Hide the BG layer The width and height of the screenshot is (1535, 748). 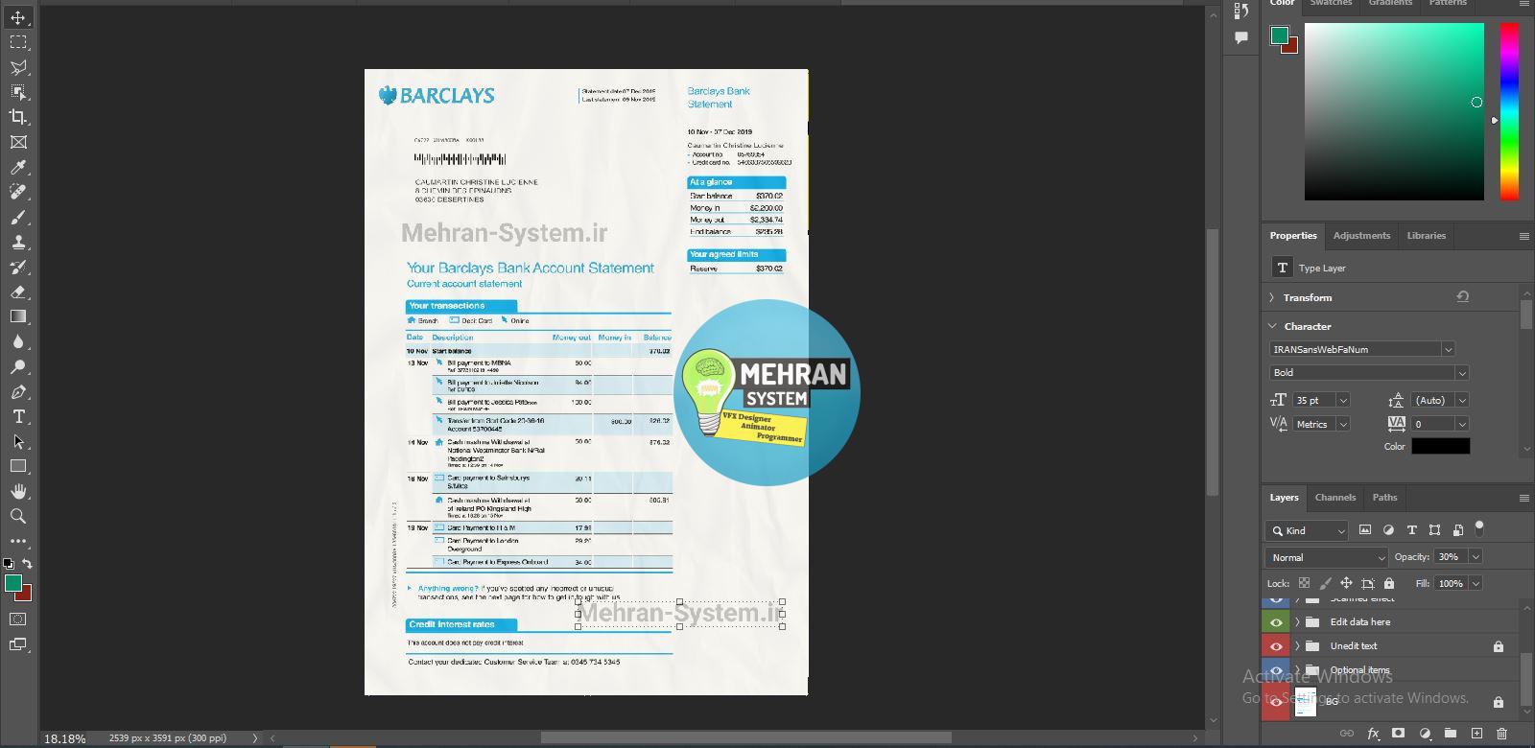(x=1276, y=702)
